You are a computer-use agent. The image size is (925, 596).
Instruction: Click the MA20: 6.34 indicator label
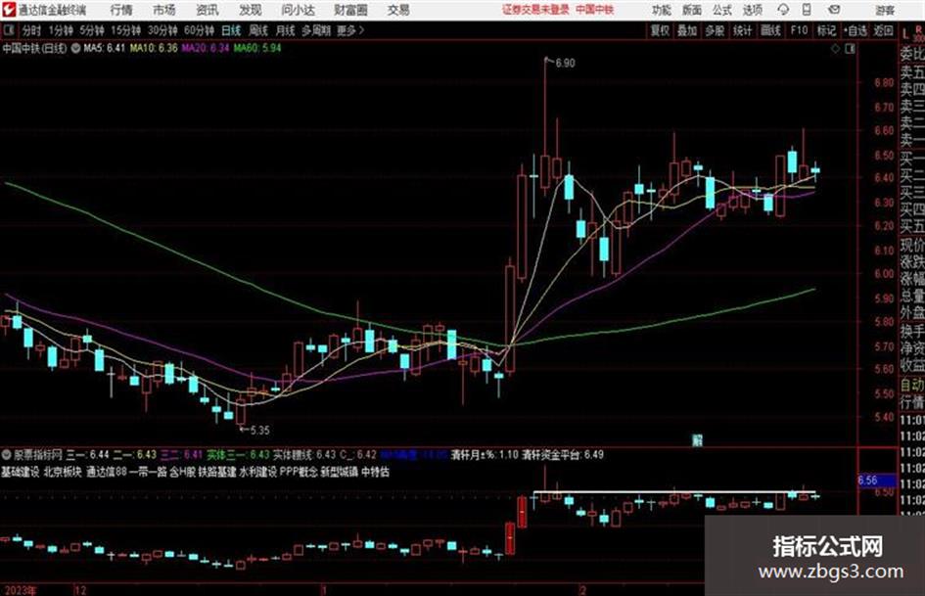[x=206, y=48]
